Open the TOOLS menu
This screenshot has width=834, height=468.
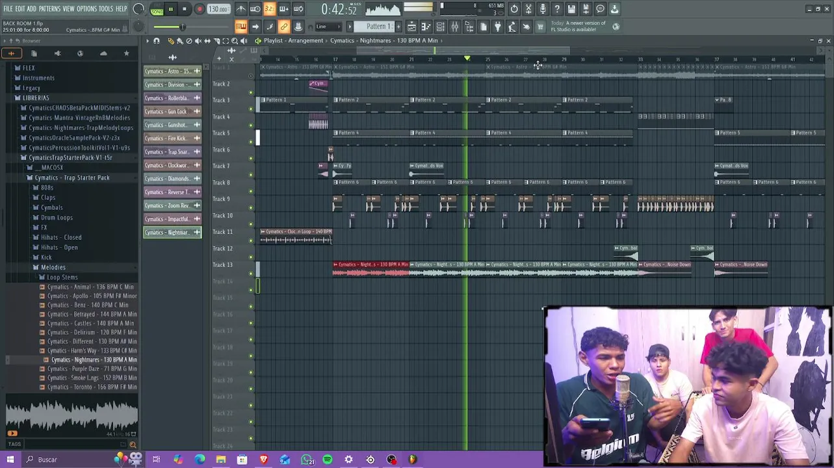(106, 9)
